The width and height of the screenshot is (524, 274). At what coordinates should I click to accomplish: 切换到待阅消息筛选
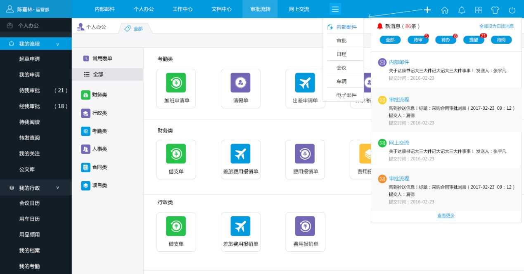(501, 40)
